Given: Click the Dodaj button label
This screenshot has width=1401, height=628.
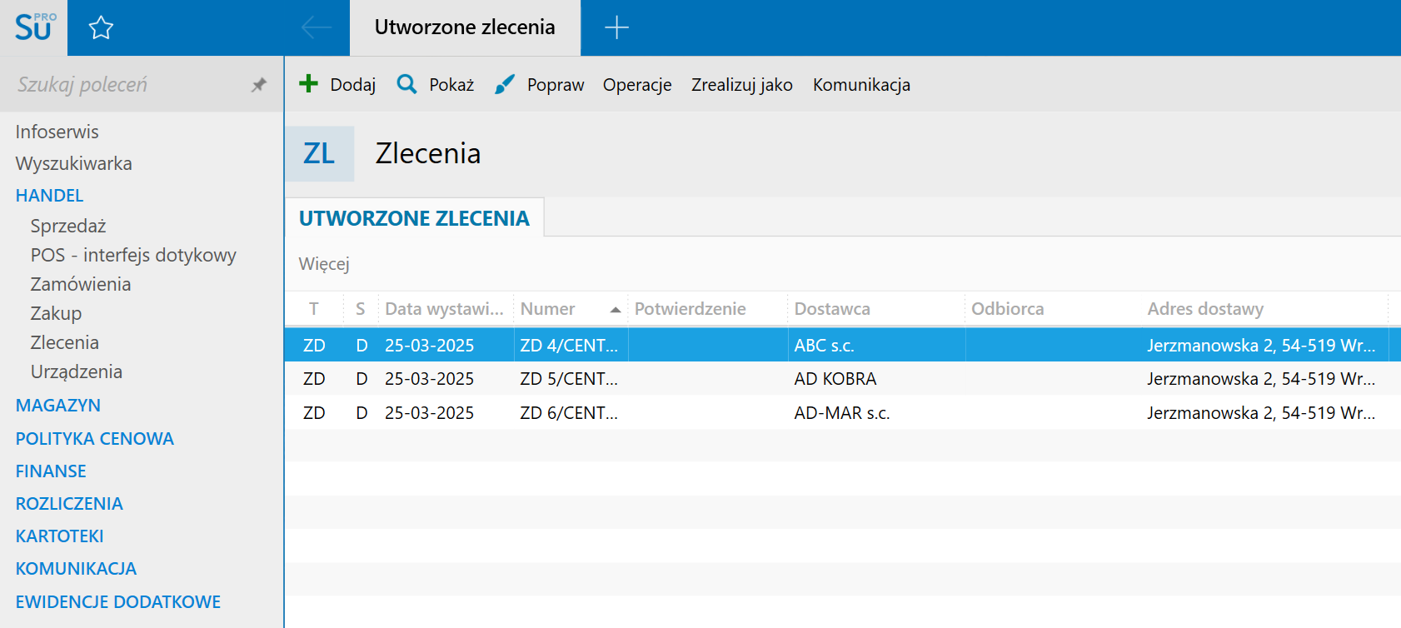Looking at the screenshot, I should pos(353,85).
